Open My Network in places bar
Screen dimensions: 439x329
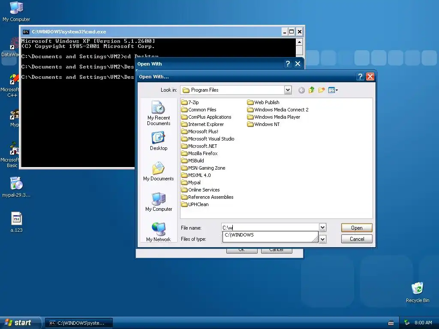point(159,232)
